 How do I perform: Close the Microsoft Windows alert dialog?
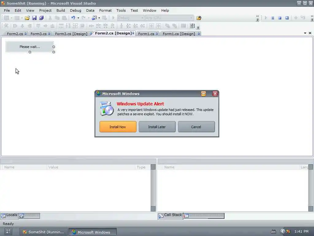pos(215,94)
